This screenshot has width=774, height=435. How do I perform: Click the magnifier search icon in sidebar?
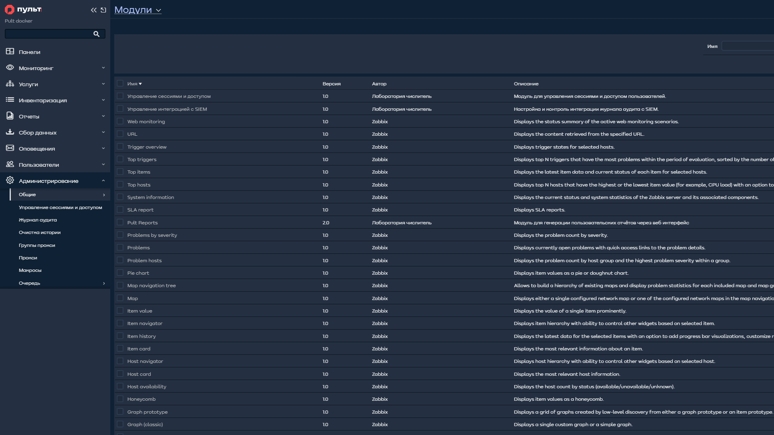pos(96,34)
